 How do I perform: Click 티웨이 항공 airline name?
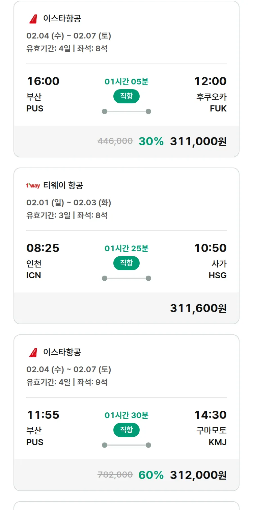(x=63, y=185)
